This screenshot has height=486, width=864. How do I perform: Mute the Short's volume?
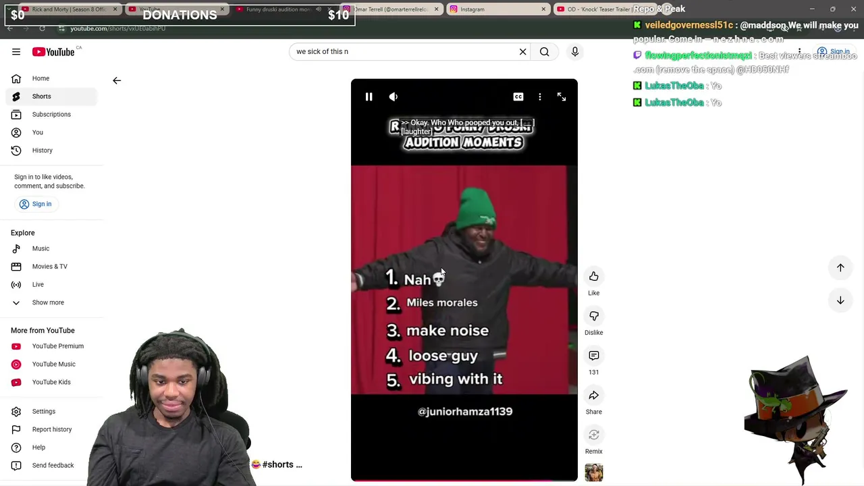(x=394, y=97)
